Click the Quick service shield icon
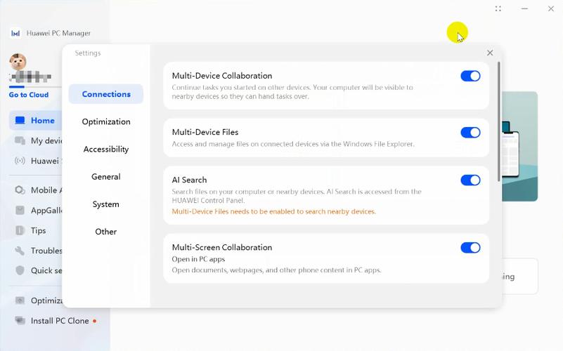Screen dimensions: 563x351 coord(20,270)
